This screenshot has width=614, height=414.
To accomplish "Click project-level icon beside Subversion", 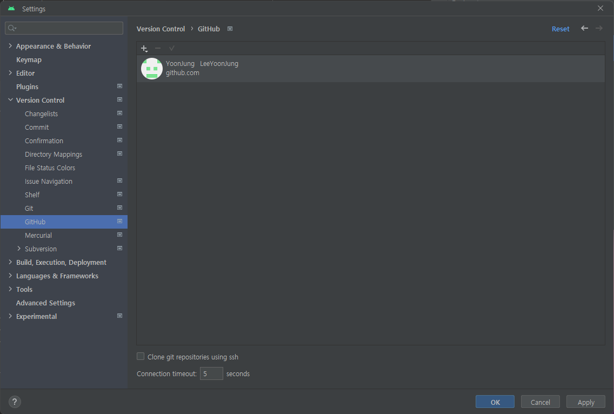I will [120, 248].
